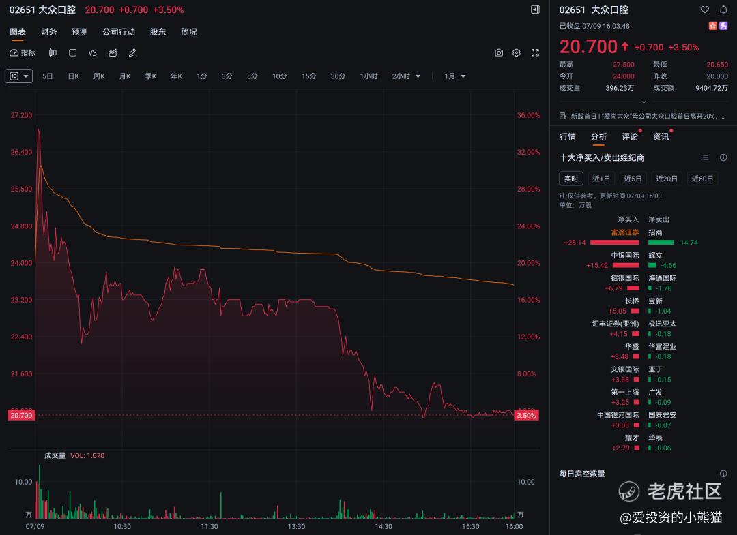
Task: Open the 预测 tab
Action: point(79,32)
